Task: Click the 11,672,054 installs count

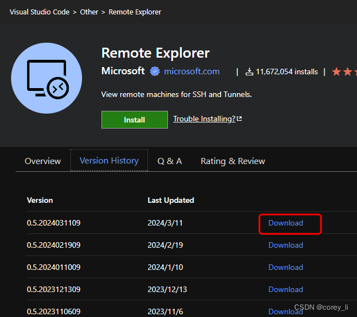Action: (287, 71)
